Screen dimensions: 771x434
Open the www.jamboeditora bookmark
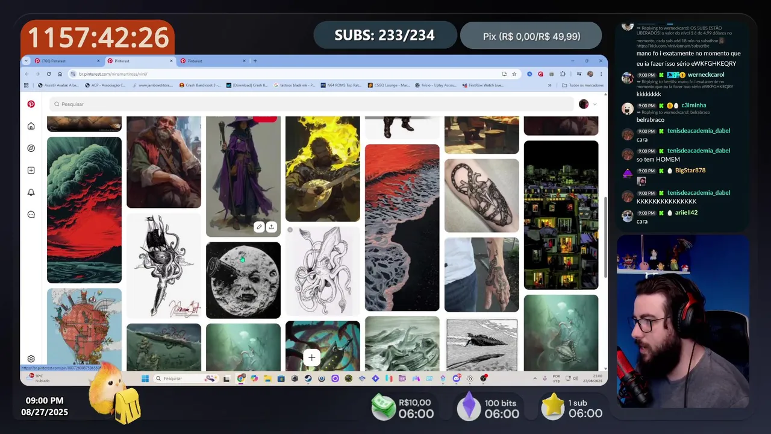152,85
